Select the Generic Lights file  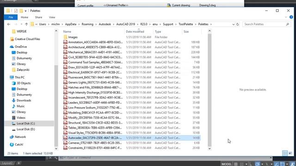tap(131, 83)
